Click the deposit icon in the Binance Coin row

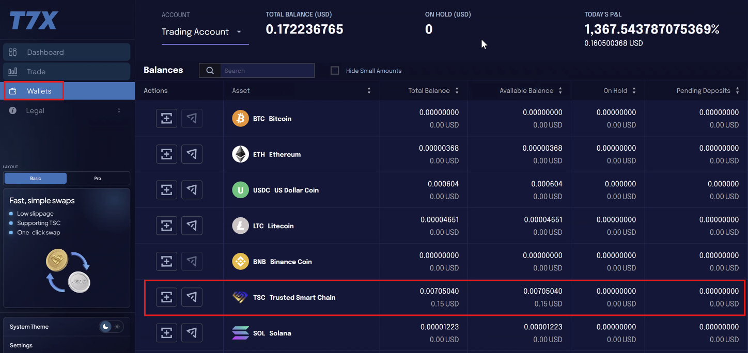[166, 261]
